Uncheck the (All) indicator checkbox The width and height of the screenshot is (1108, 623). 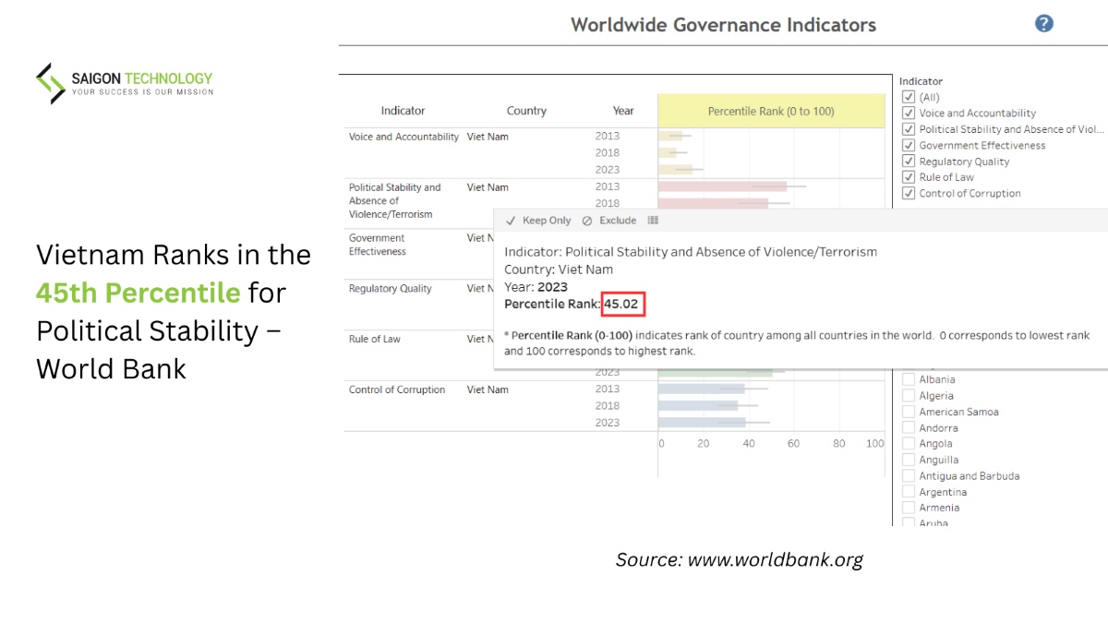(x=908, y=97)
